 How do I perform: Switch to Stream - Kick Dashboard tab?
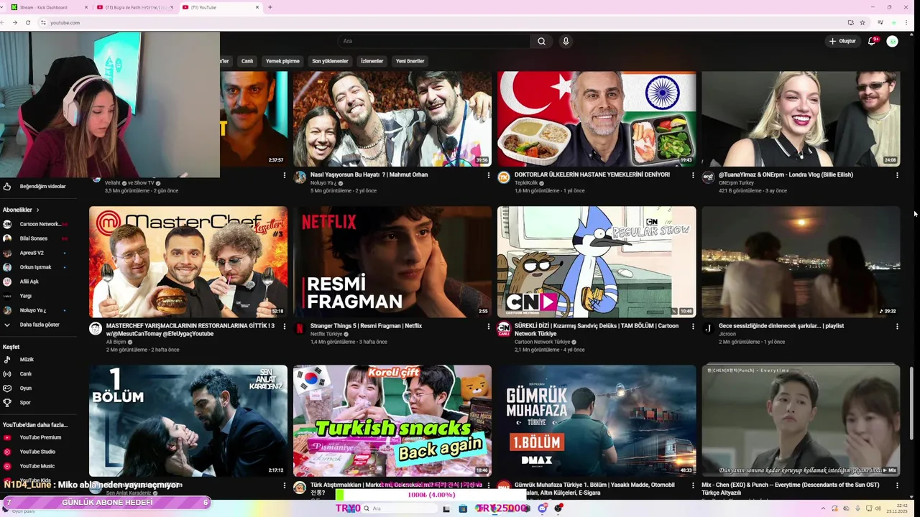49,7
